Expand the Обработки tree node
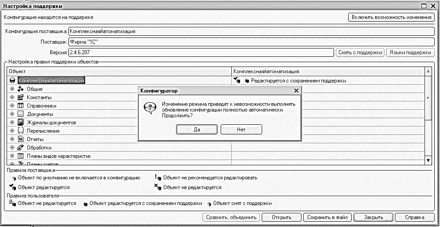The image size is (440, 227). [12, 147]
